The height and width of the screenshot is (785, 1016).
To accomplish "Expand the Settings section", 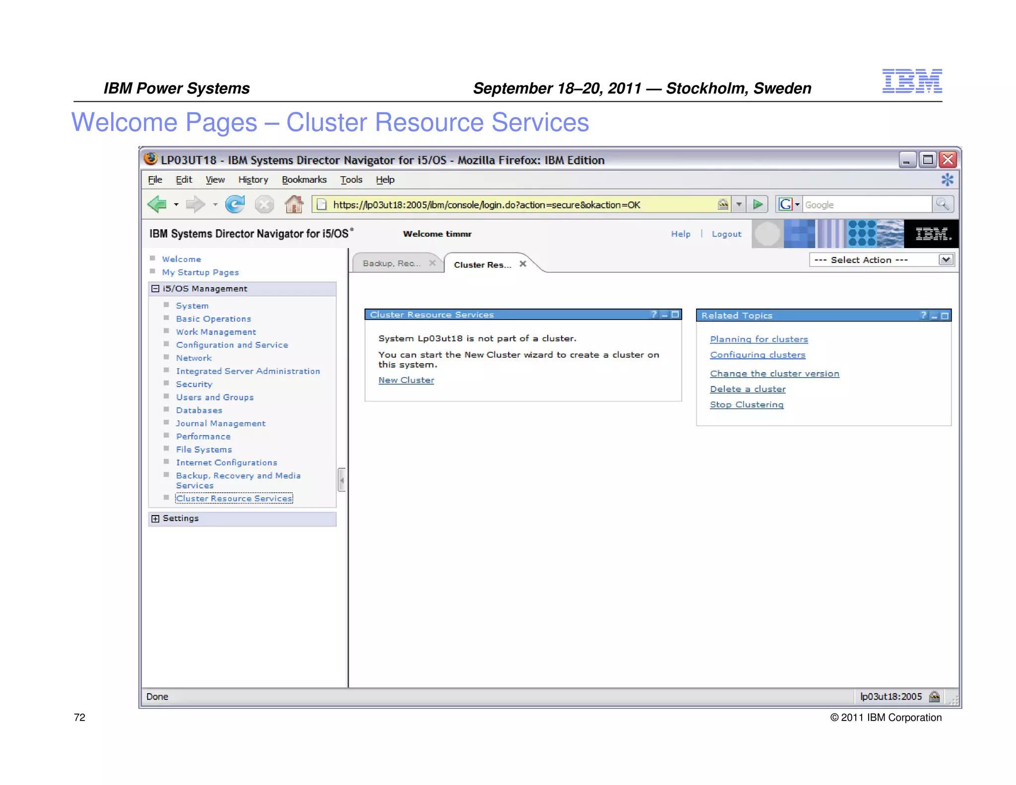I will [x=155, y=519].
